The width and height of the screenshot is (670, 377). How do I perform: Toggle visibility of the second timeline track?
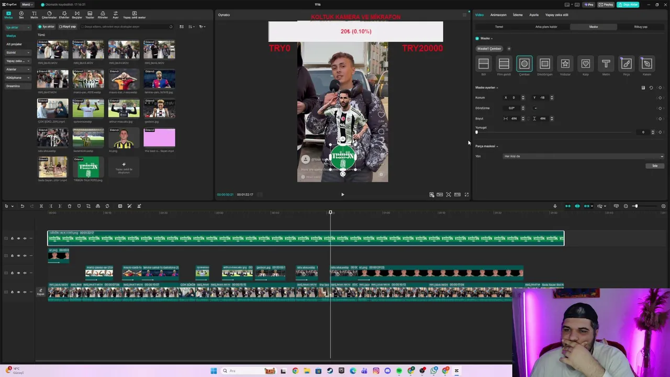18,256
